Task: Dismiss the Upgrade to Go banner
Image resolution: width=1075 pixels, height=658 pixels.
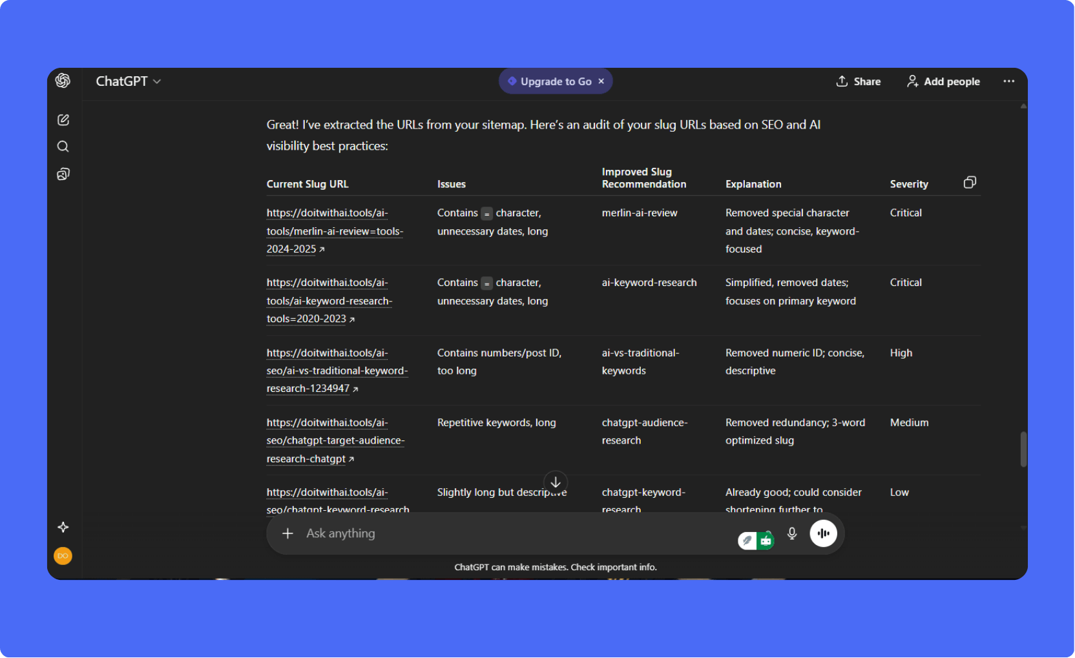Action: pos(601,81)
